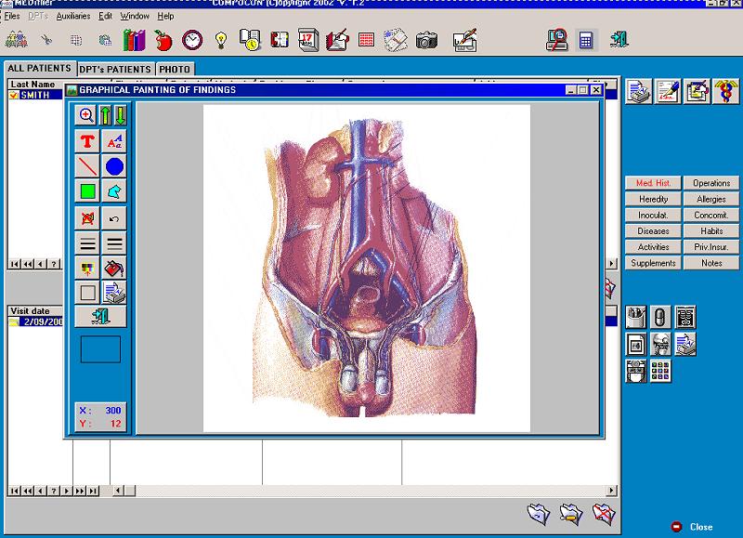This screenshot has width=743, height=538.
Task: Click the Allergies button
Action: (x=711, y=199)
